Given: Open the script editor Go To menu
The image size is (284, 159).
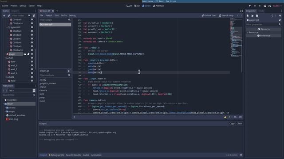Looking at the screenshot, I should tap(63, 15).
